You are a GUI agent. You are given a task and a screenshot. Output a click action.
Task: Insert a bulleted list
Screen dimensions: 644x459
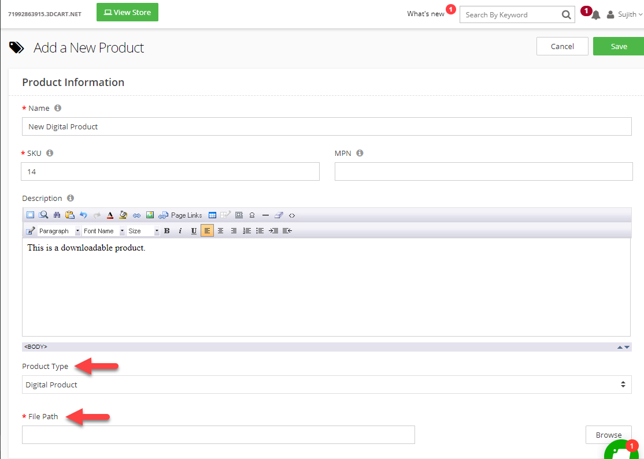tap(260, 231)
